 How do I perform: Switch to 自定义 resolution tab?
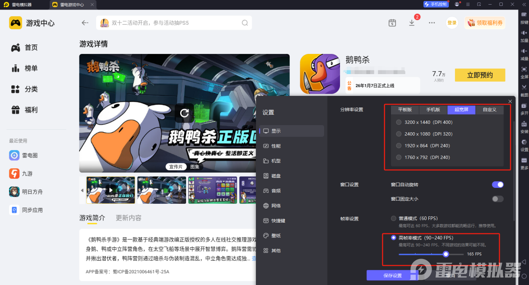coord(490,110)
